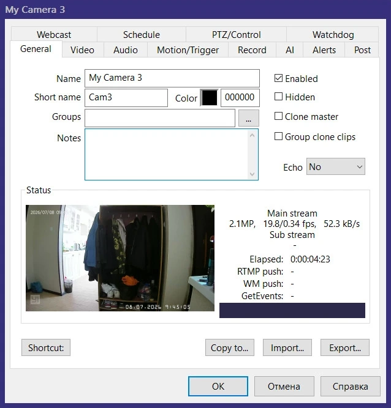
Task: Open the Alerts tab
Action: pos(324,50)
